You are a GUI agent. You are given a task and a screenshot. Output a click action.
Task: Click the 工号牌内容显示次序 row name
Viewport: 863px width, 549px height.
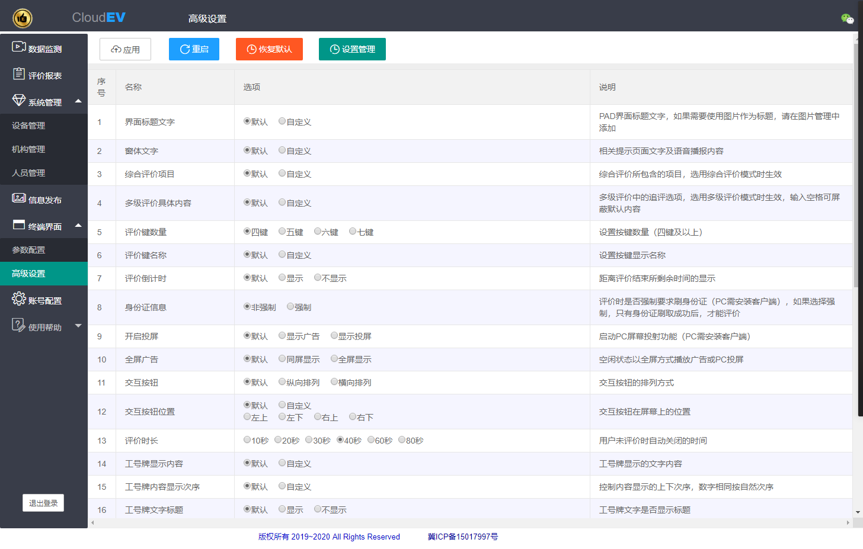[162, 487]
